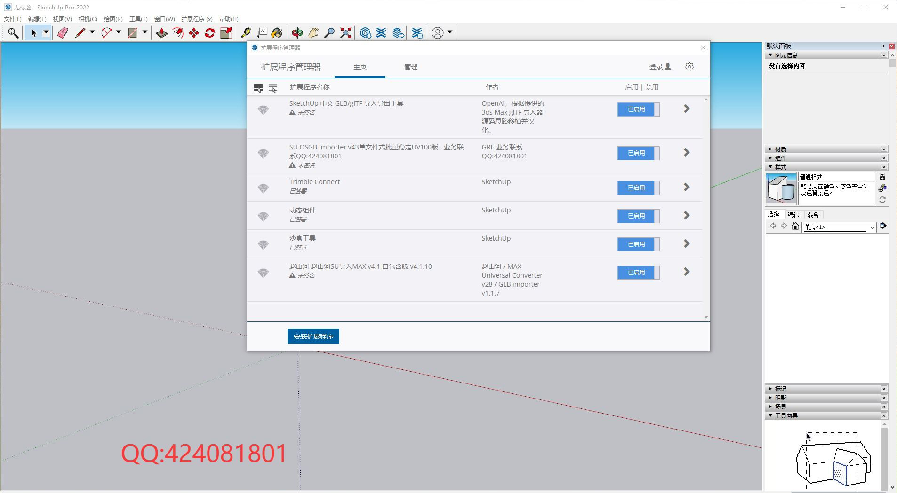Image resolution: width=897 pixels, height=493 pixels.
Task: Open the 相机(C) menu
Action: tap(88, 19)
